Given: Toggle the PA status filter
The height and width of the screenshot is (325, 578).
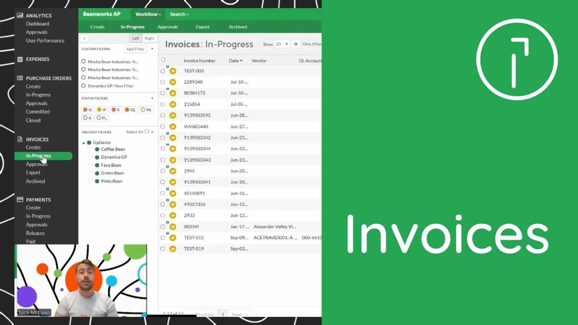Looking at the screenshot, I should click(x=146, y=110).
